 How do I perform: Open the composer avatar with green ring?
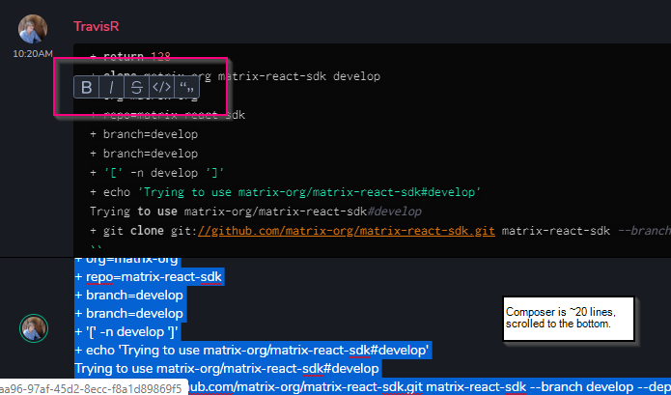(x=34, y=328)
